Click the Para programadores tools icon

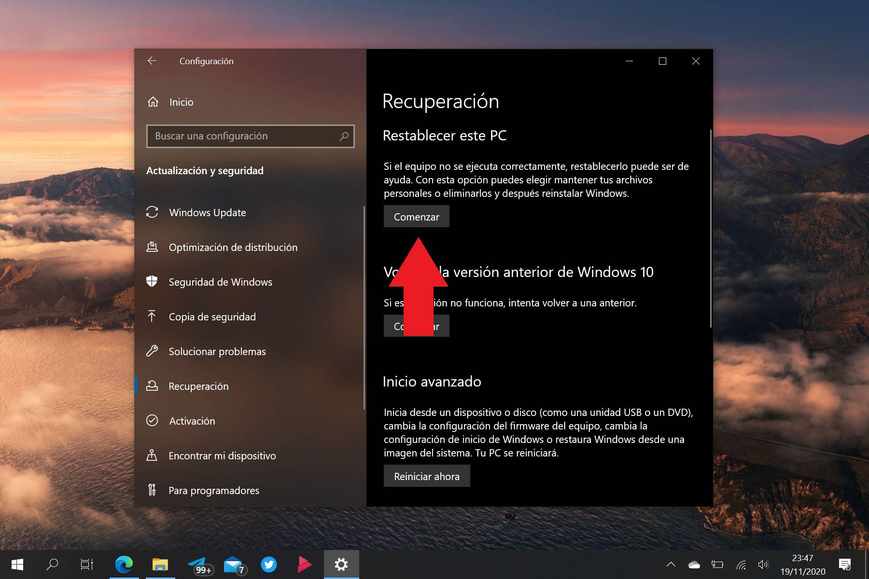(152, 490)
